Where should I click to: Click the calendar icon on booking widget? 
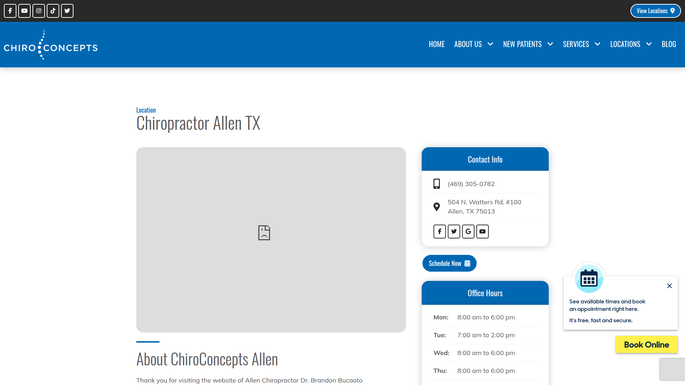click(x=589, y=279)
